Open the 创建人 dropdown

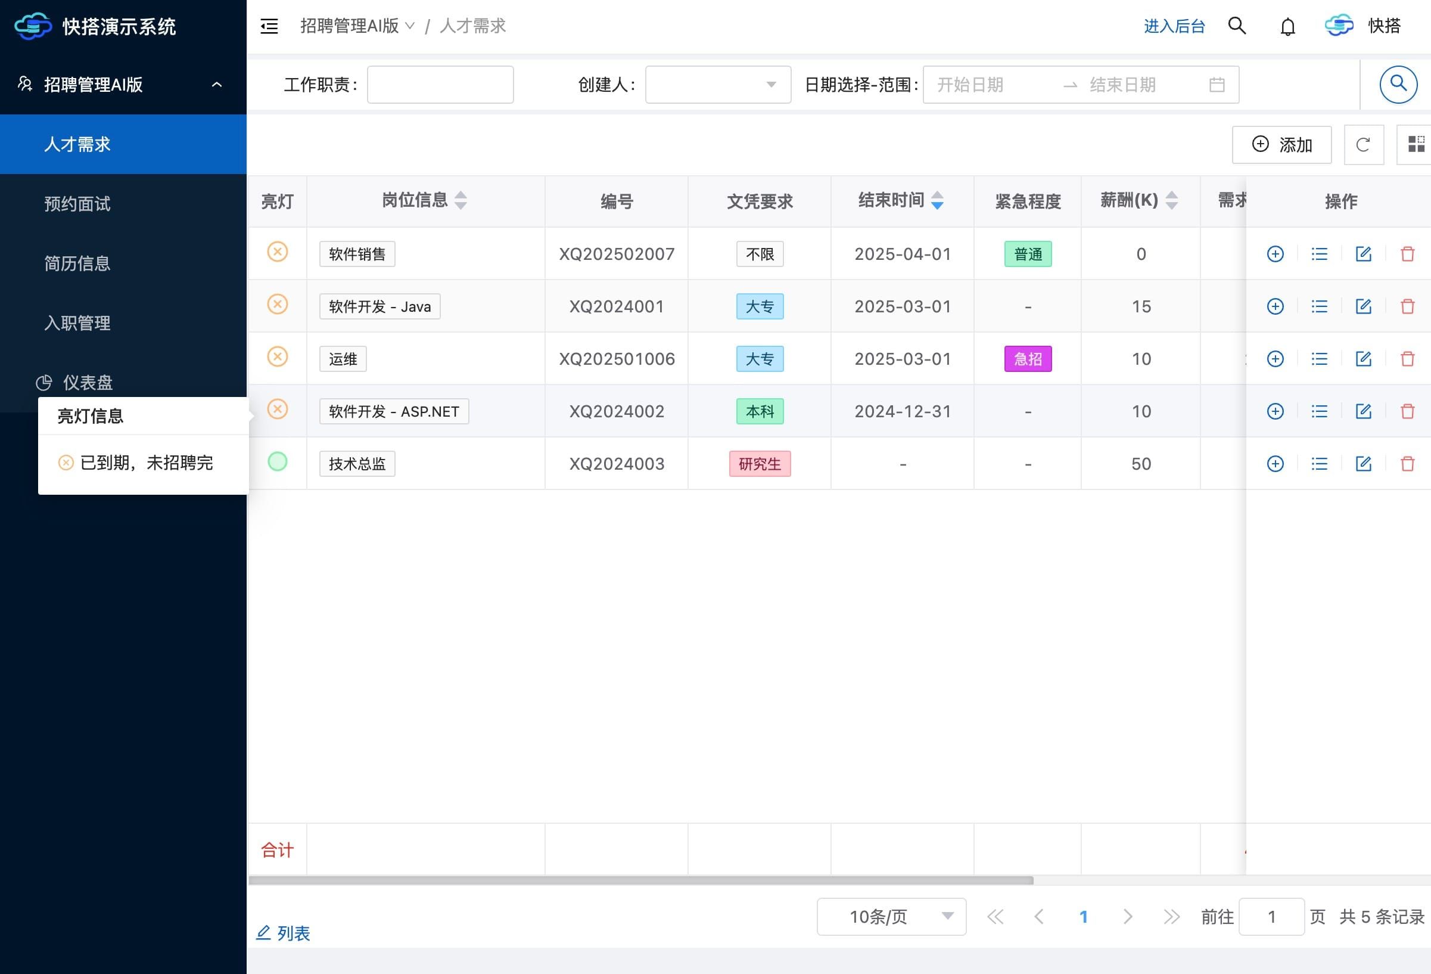[718, 85]
